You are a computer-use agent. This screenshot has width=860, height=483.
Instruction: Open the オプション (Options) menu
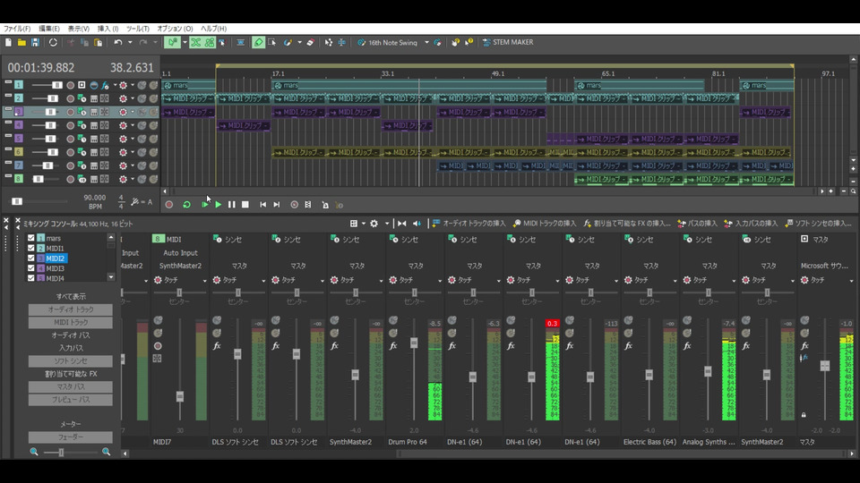click(169, 29)
